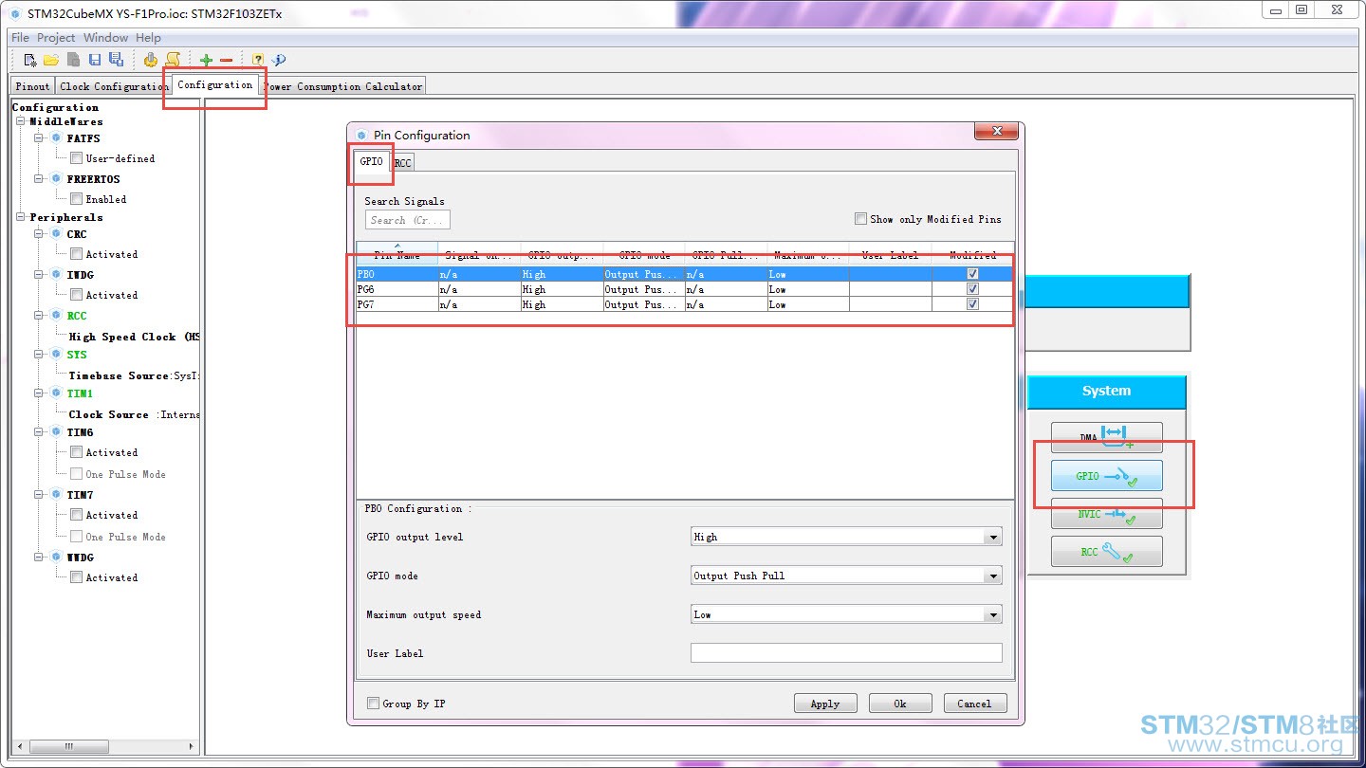Switch to the Clock Configuration tab
This screenshot has height=768, width=1366.
click(x=114, y=86)
